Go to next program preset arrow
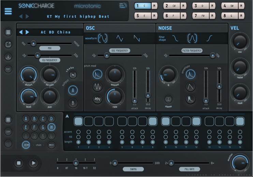Viewport: 253px width, 177px height. pyautogui.click(x=27, y=16)
